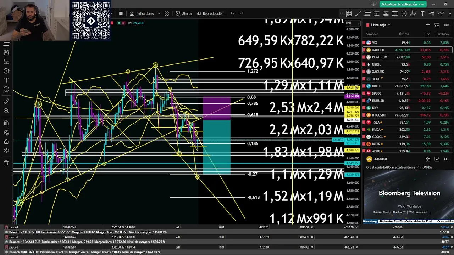This screenshot has width=454, height=255.
Task: Select VIX in the watchlist
Action: click(407, 42)
